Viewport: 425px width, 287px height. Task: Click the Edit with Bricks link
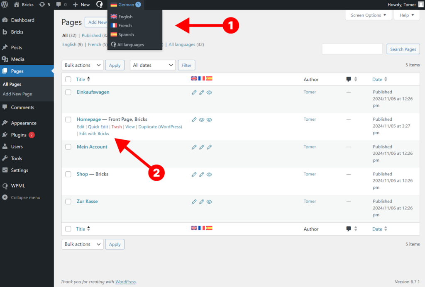point(94,134)
